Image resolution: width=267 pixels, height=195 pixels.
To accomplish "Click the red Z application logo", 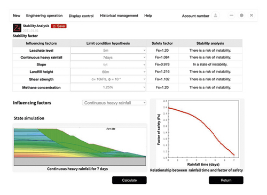I will 17,28.
